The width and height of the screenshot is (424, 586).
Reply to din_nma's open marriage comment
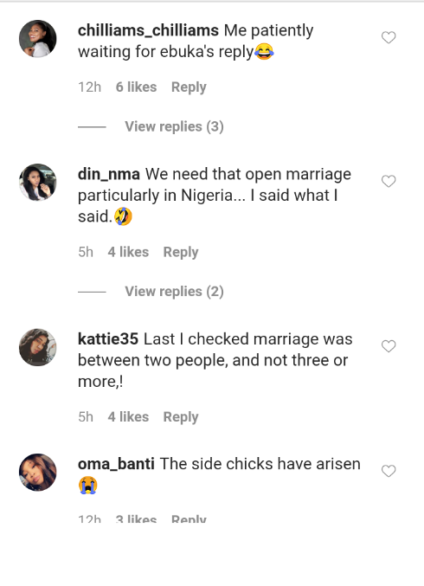(x=181, y=252)
